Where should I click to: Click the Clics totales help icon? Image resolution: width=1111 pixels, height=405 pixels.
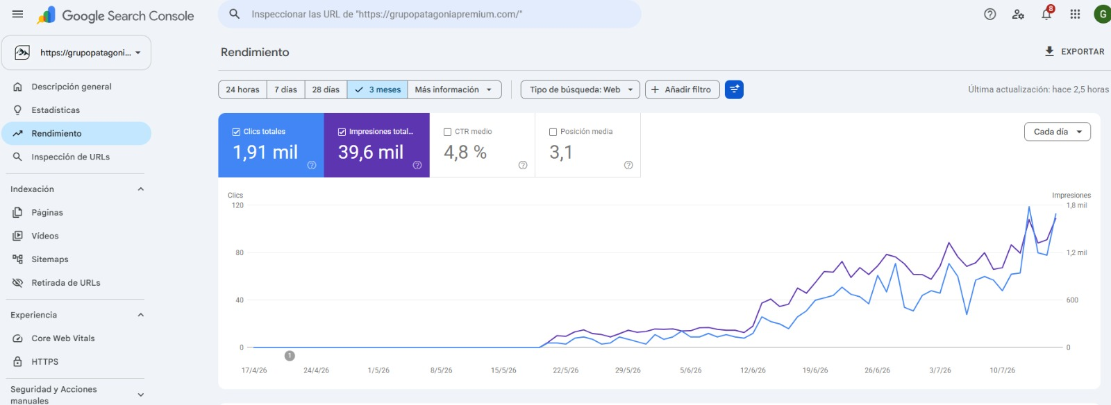point(312,165)
